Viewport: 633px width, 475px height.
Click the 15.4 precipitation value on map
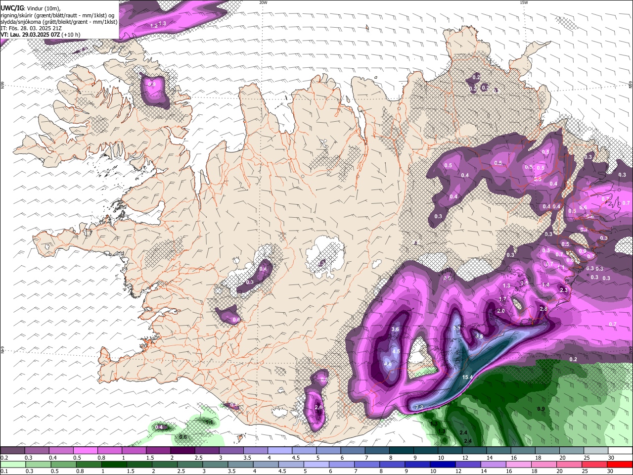467,377
